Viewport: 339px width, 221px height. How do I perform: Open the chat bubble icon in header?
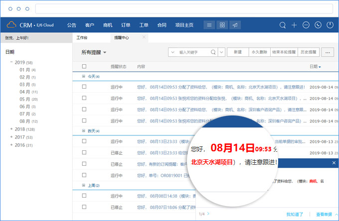point(306,25)
